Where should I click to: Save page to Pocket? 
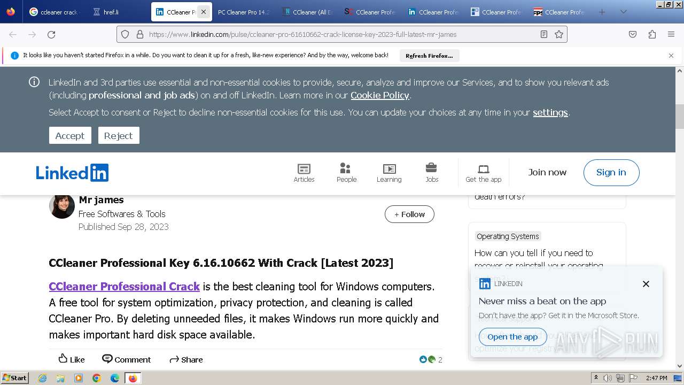pyautogui.click(x=633, y=34)
